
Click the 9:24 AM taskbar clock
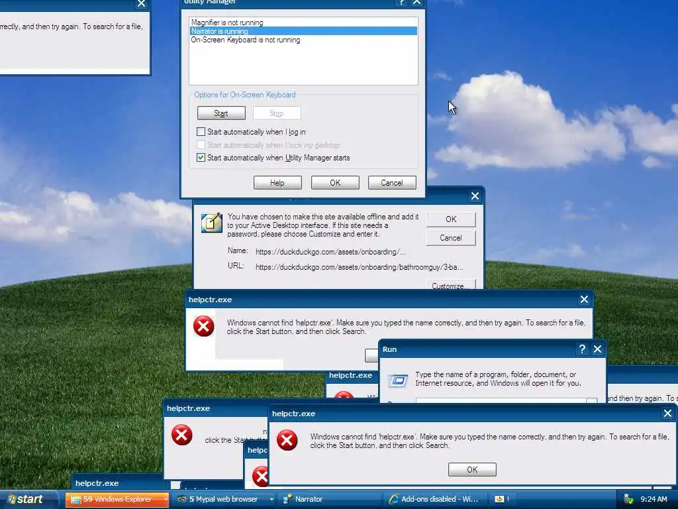(x=654, y=499)
